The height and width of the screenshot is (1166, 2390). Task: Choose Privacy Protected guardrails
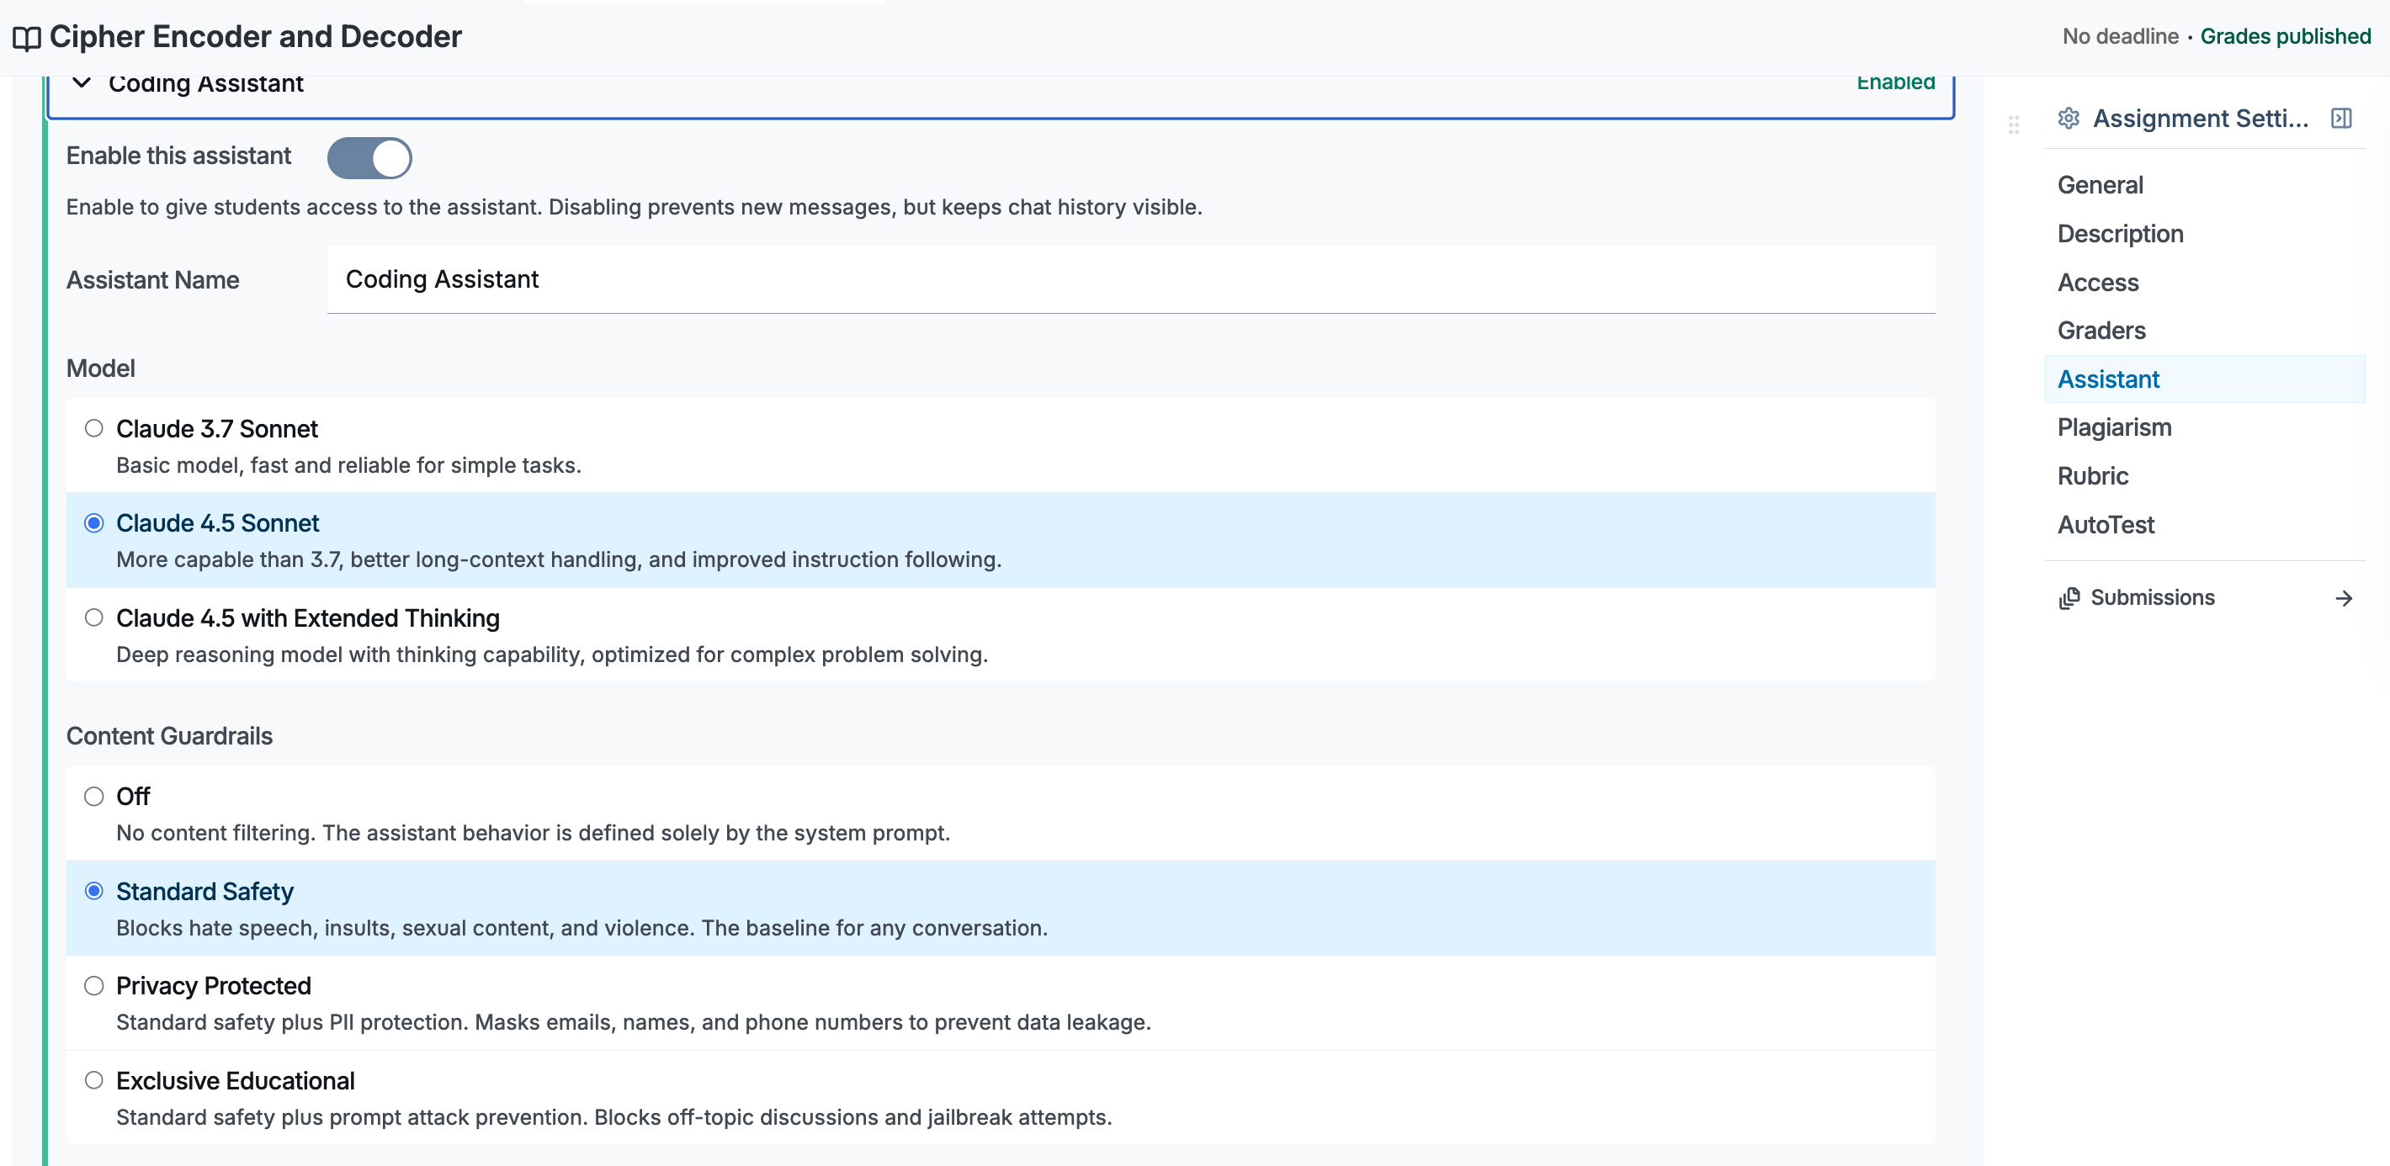pyautogui.click(x=93, y=986)
